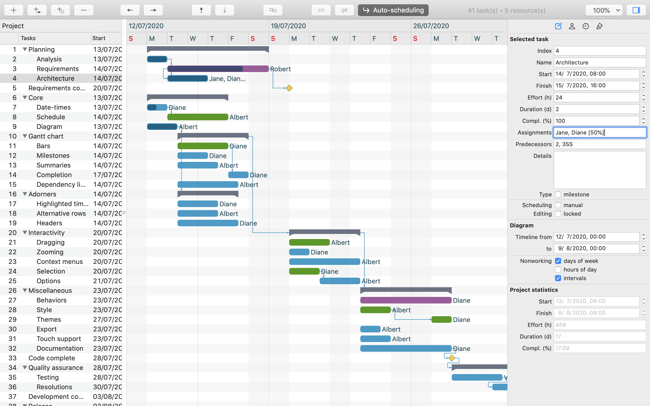Image resolution: width=650 pixels, height=406 pixels.
Task: Open the calendar clock tab icon
Action: click(586, 26)
